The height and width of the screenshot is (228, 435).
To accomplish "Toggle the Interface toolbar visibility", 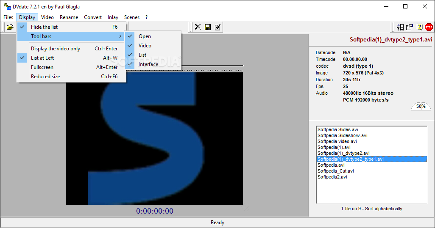I will click(x=153, y=64).
